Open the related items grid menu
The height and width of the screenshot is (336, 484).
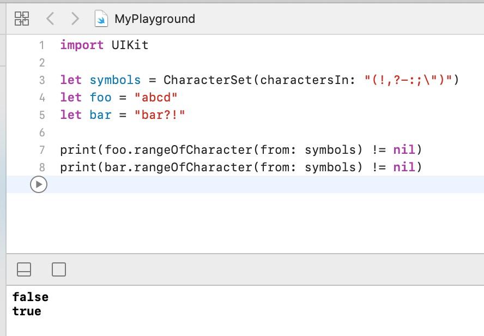tap(22, 19)
